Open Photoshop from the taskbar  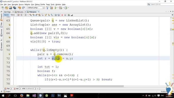tap(53, 96)
